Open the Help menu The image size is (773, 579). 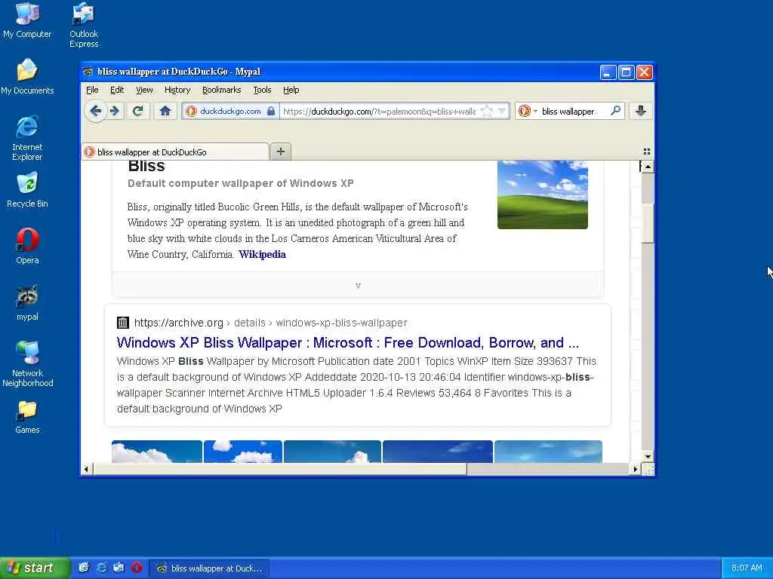tap(291, 90)
